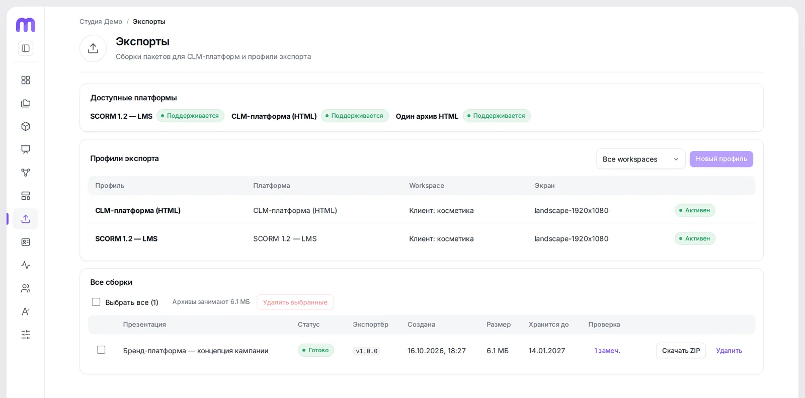This screenshot has height=398, width=805.
Task: Click 'Поддерживается' badge next to 'Один архив HTML'
Action: (x=497, y=116)
